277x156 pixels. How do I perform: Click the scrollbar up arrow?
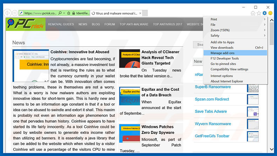272,20
